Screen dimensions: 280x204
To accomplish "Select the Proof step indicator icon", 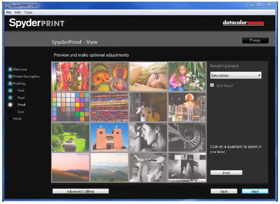I will (10, 105).
